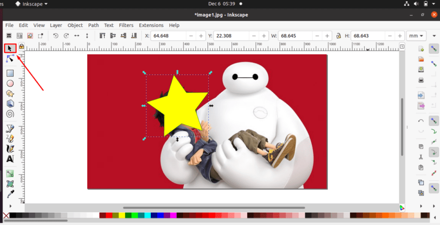The height and width of the screenshot is (225, 440).
Task: Click the New document icon
Action: 421,49
